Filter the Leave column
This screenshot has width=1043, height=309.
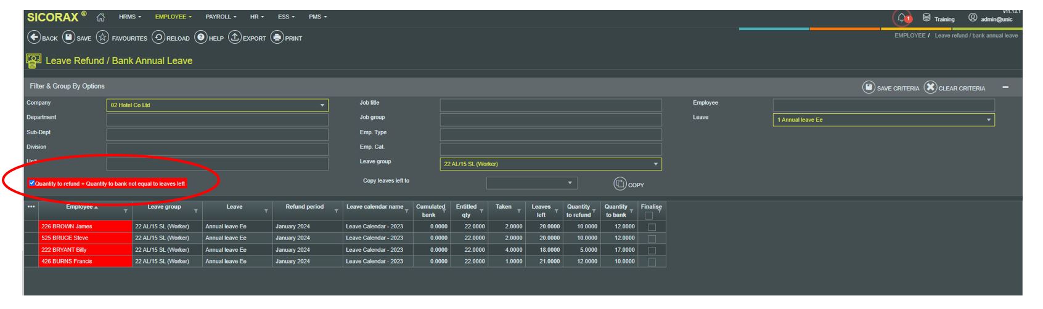266,211
